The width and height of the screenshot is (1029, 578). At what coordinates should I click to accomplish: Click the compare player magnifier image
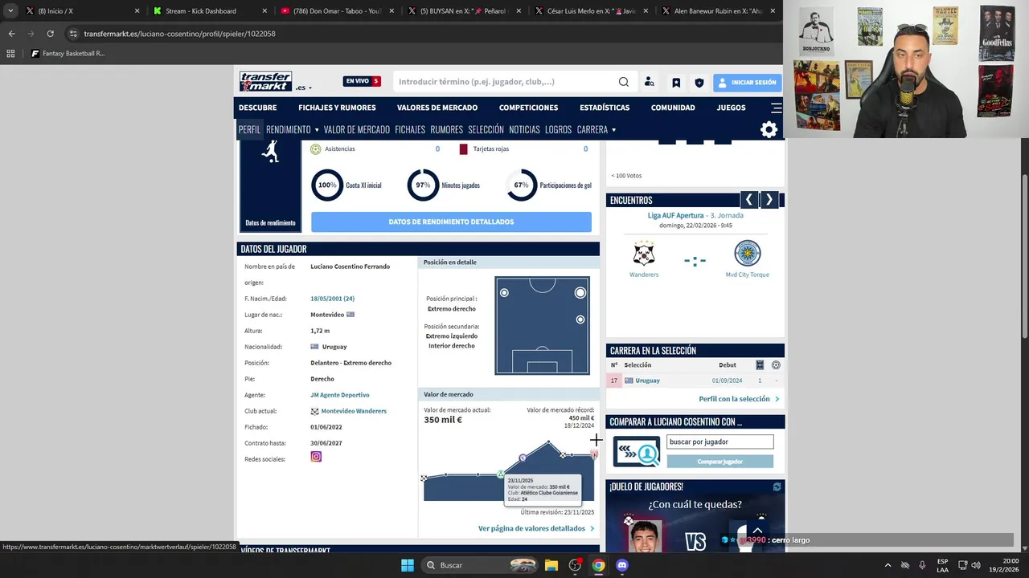[637, 451]
